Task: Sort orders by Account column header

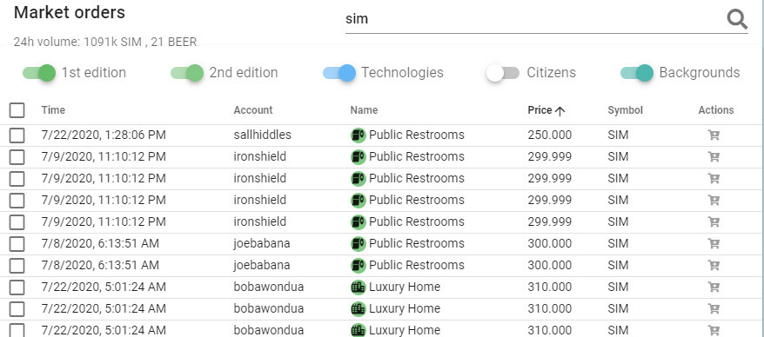Action: [253, 110]
